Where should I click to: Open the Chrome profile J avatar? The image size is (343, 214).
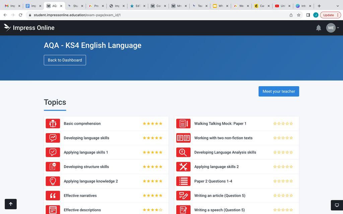(x=316, y=15)
